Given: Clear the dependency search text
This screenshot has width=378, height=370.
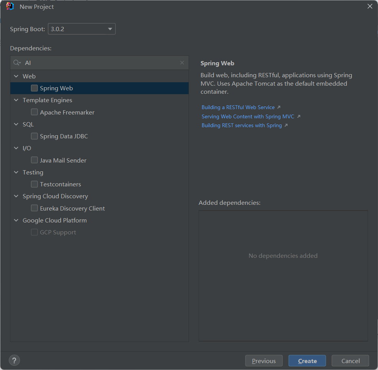Looking at the screenshot, I should 182,63.
